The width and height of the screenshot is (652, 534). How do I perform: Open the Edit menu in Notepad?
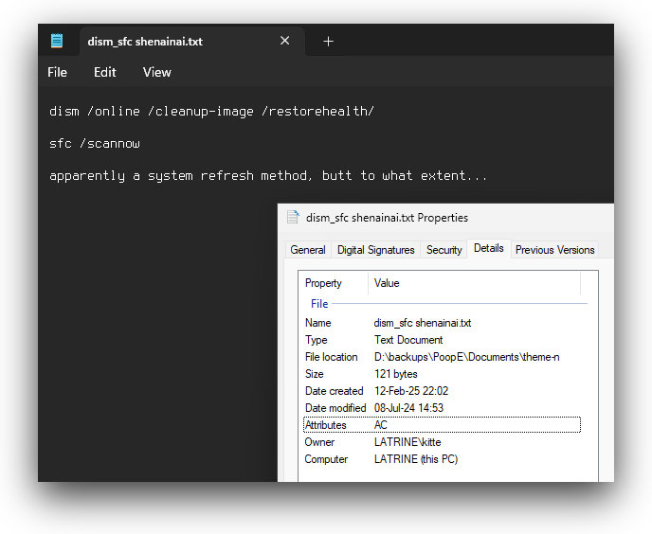pyautogui.click(x=104, y=72)
